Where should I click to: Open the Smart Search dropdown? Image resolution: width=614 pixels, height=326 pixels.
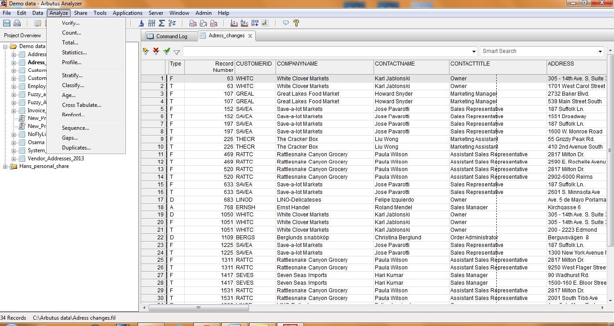point(600,51)
